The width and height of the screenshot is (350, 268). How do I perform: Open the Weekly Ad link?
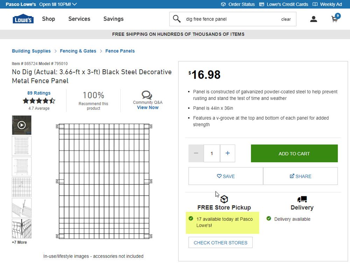[x=327, y=4]
